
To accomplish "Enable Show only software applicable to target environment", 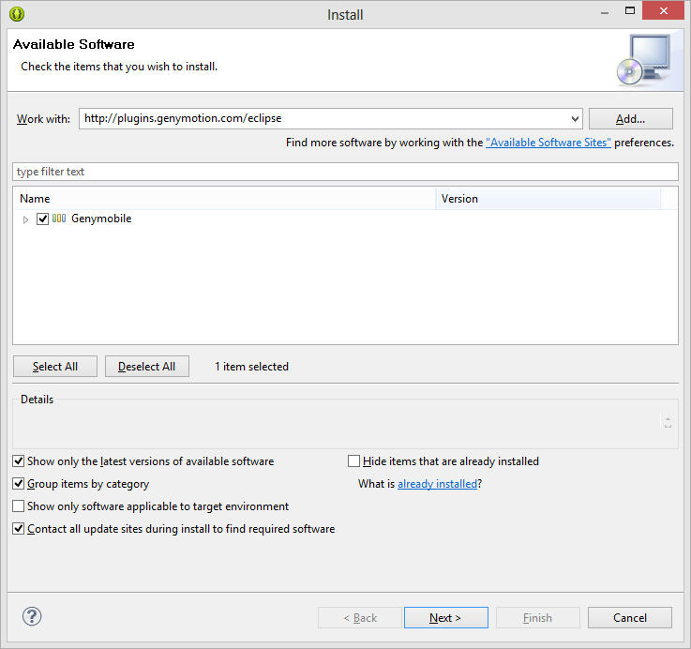I will 18,506.
